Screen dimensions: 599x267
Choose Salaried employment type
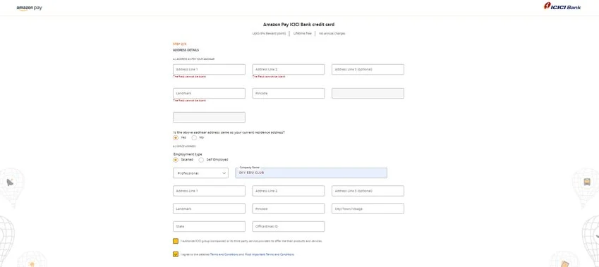coord(176,160)
